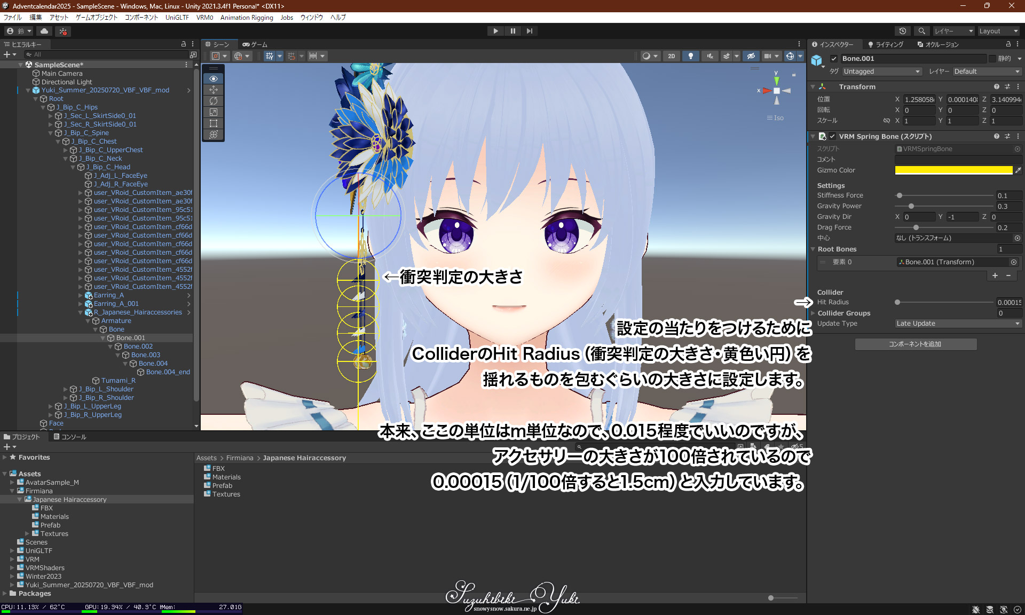Image resolution: width=1025 pixels, height=615 pixels.
Task: Click the yellow Gizmo Color swatch
Action: pyautogui.click(x=953, y=170)
